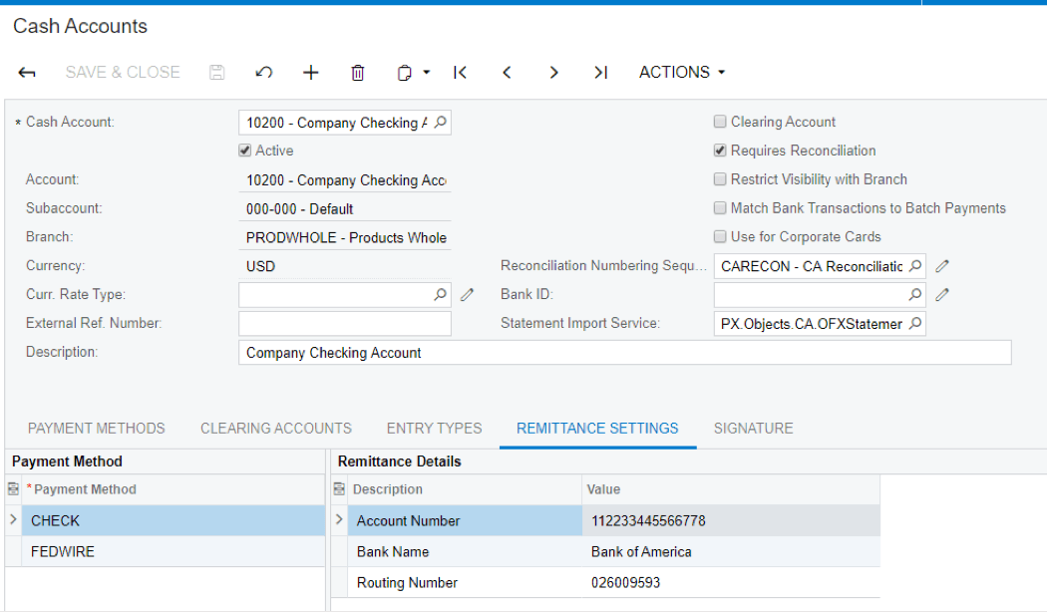Click the Currency USD value
The height and width of the screenshot is (612, 1047).
(x=345, y=266)
